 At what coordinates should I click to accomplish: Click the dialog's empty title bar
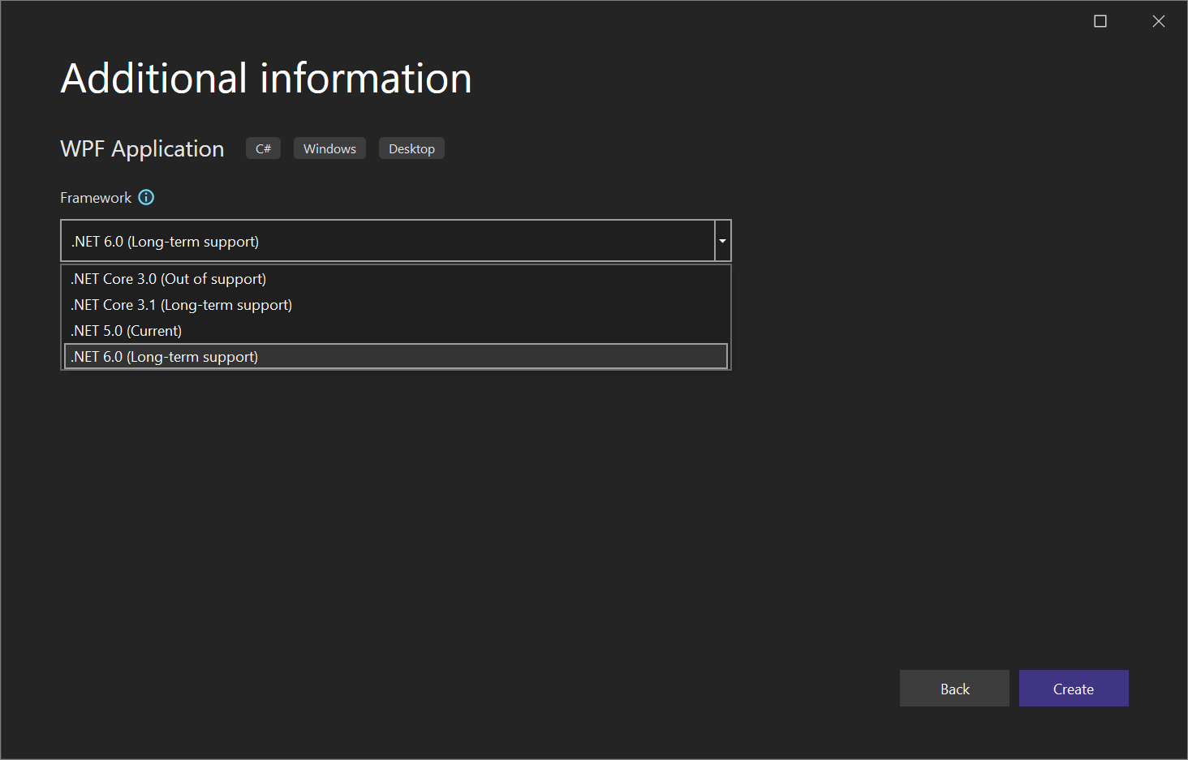point(536,21)
